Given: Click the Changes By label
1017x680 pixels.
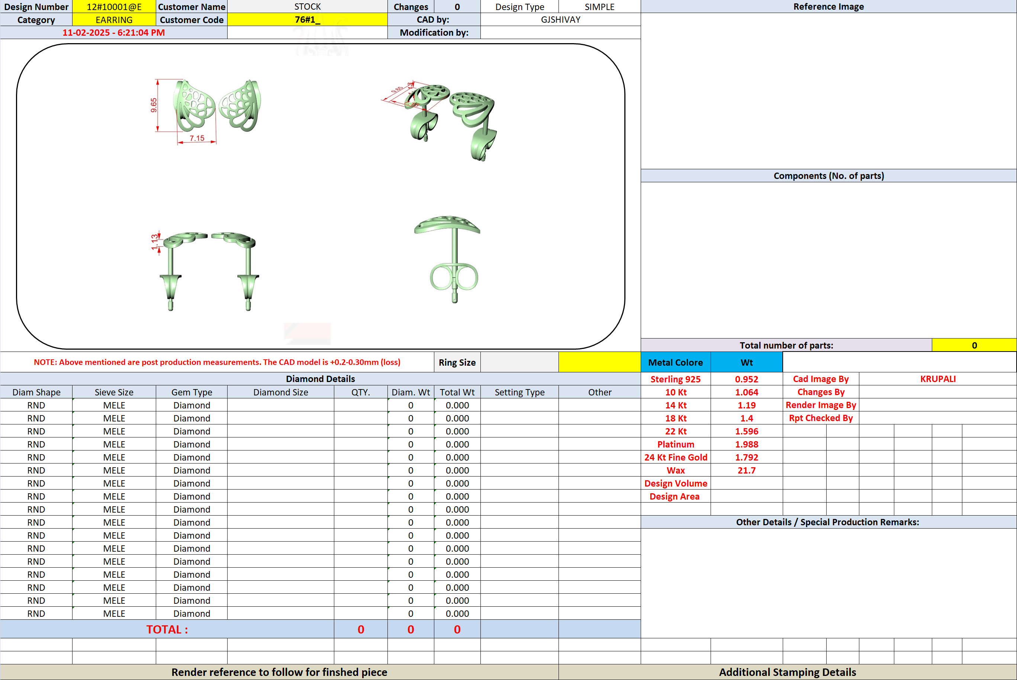Looking at the screenshot, I should (x=821, y=392).
